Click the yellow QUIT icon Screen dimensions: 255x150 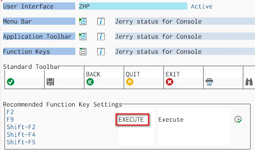tap(129, 82)
